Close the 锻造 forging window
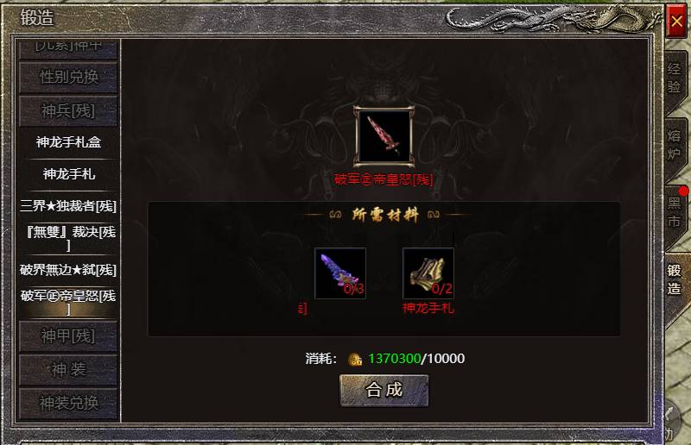The width and height of the screenshot is (691, 445). click(x=676, y=21)
